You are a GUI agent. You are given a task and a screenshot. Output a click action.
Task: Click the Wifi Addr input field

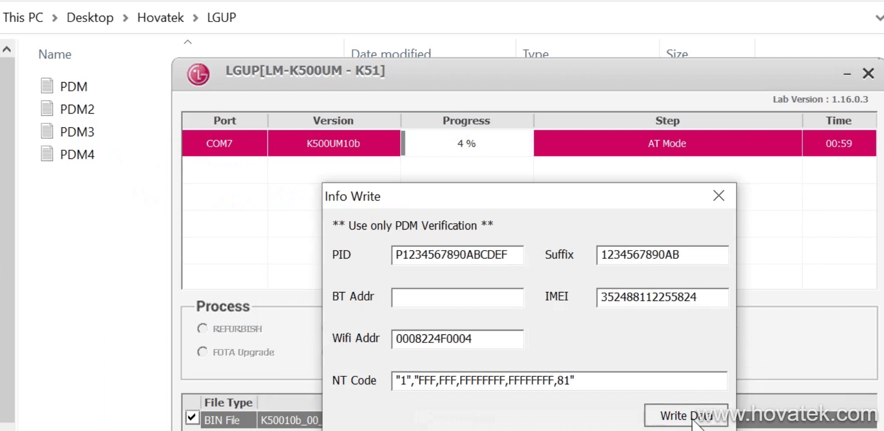tap(458, 339)
